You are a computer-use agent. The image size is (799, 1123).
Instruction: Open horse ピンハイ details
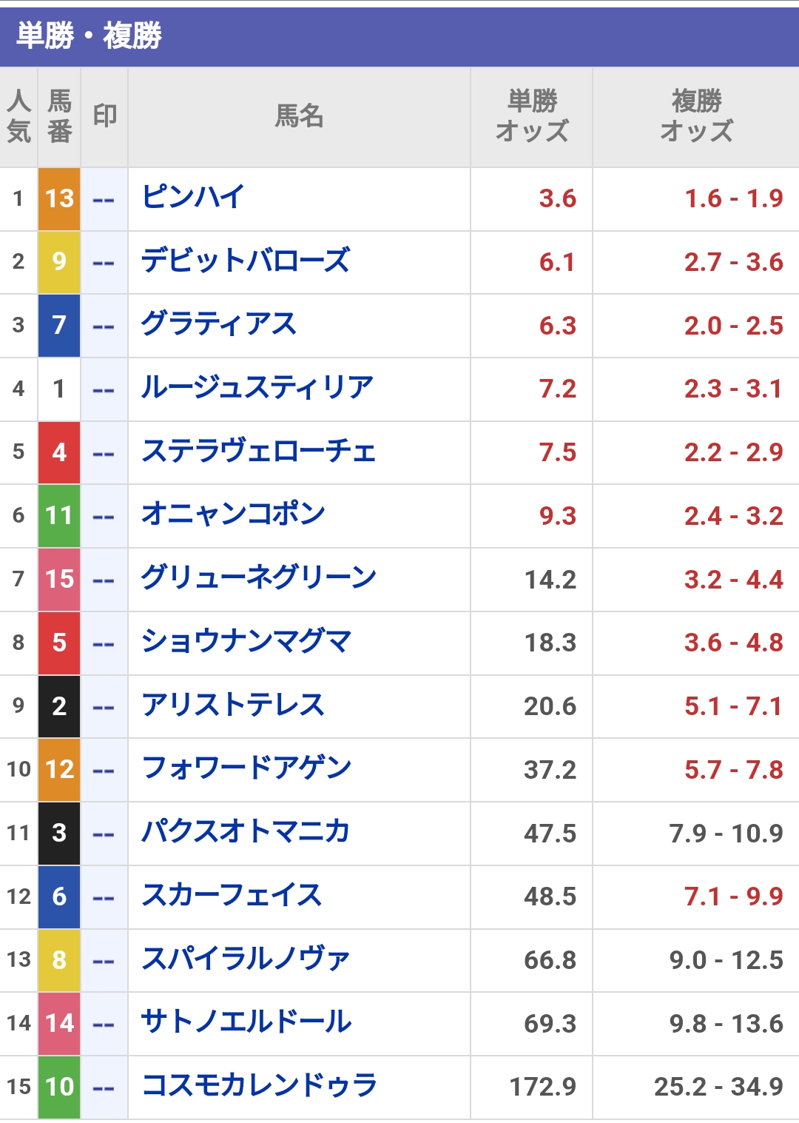click(193, 198)
